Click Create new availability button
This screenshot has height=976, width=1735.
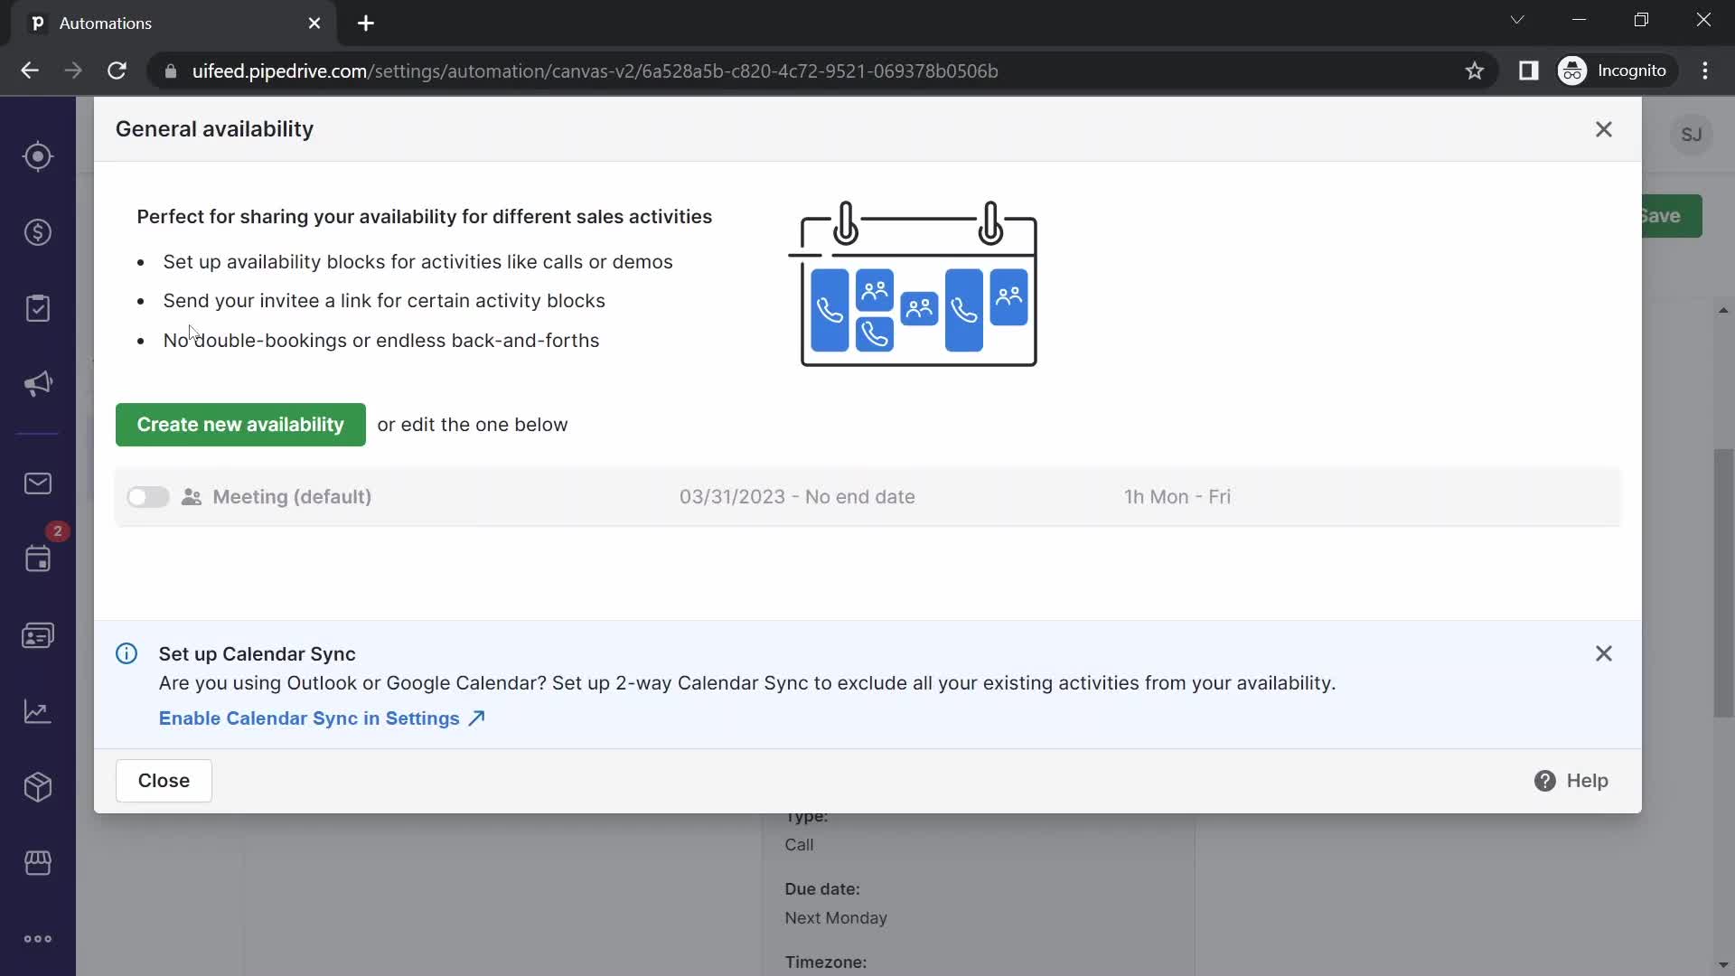pyautogui.click(x=239, y=424)
